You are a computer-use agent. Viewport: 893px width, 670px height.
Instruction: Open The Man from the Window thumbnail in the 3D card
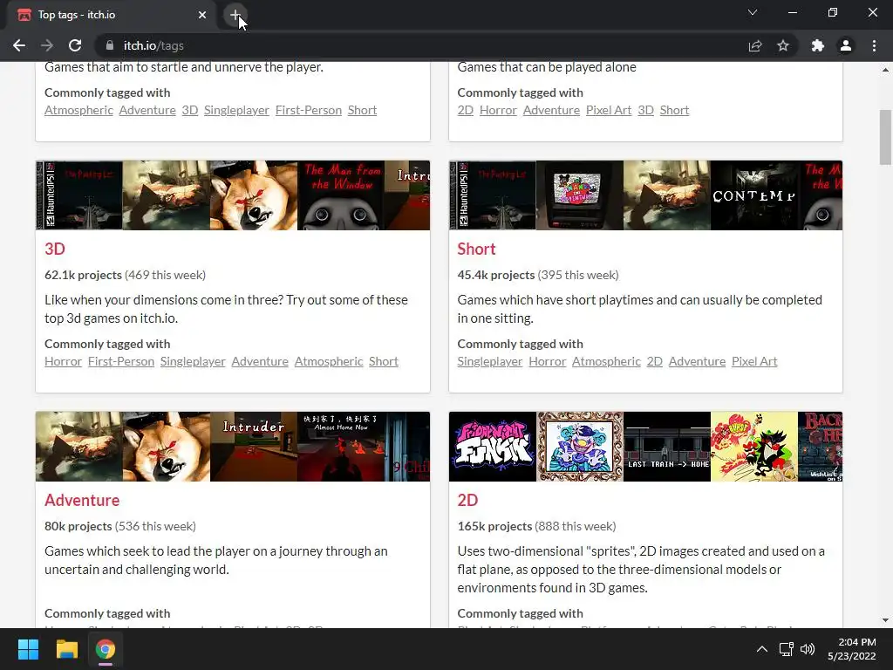tap(341, 195)
